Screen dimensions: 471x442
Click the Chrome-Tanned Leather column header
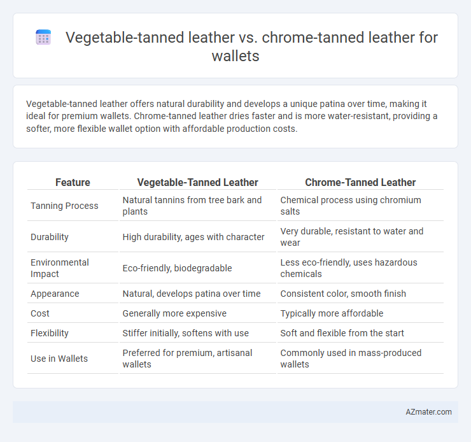(x=360, y=182)
